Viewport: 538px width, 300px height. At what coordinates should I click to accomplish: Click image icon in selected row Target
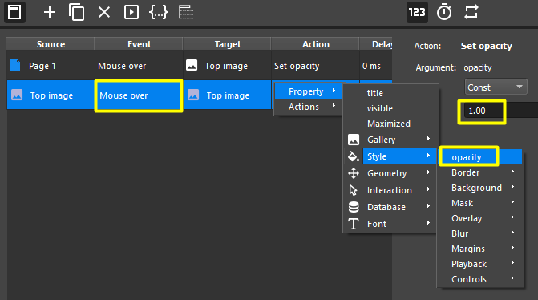point(193,95)
